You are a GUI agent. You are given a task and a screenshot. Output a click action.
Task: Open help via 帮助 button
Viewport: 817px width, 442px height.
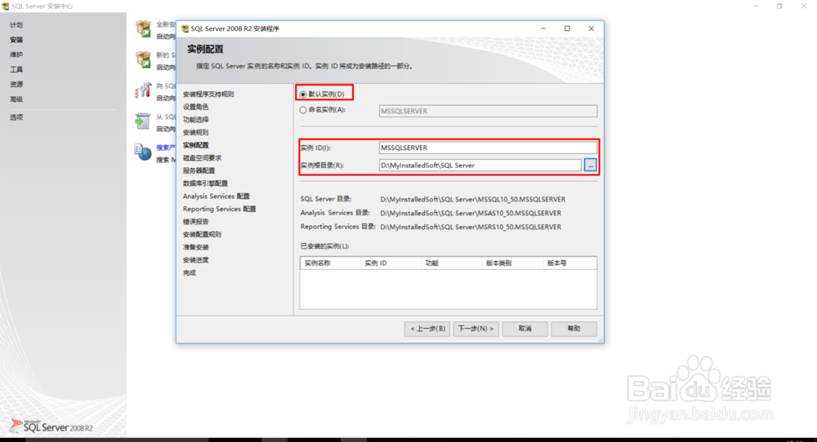(574, 329)
